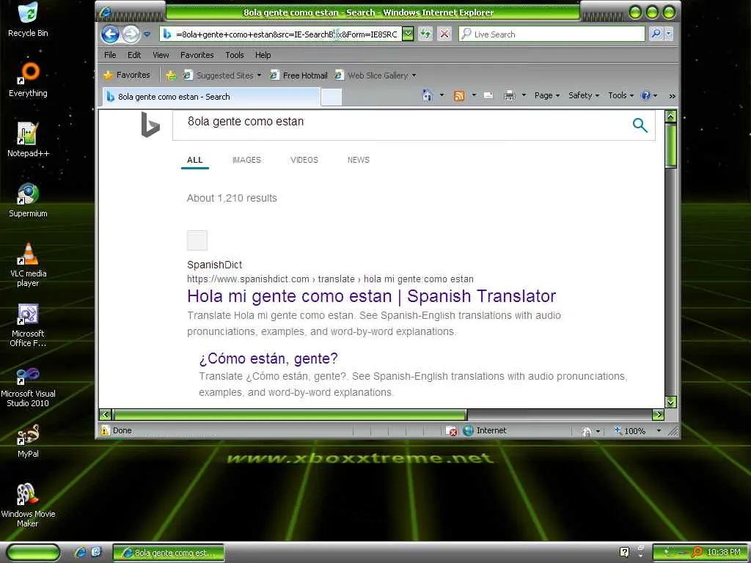Screen dimensions: 751x563
Task: Open the '¿Cómo están, gente?' result link
Action: (x=268, y=358)
